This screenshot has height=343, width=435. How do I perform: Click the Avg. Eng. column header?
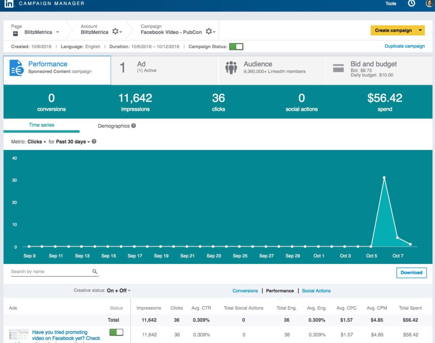316,308
